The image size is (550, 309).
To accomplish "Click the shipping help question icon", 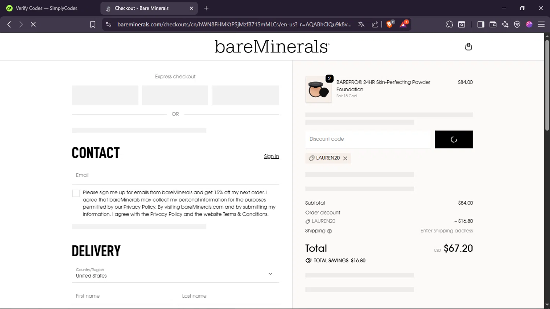I will coord(329,231).
